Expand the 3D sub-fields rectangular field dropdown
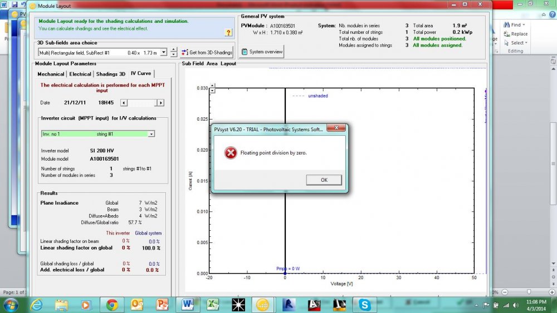 (x=163, y=52)
